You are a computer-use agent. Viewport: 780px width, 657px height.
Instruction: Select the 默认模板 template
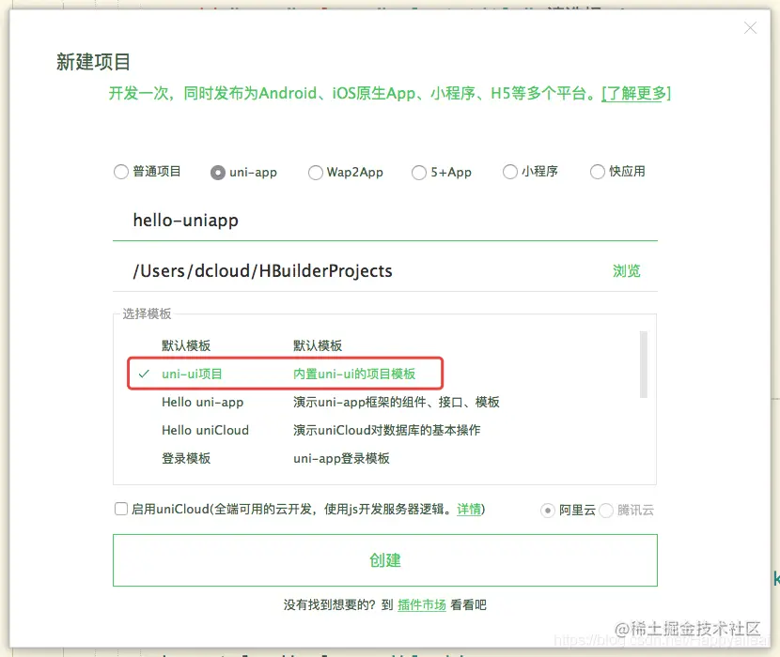point(187,344)
